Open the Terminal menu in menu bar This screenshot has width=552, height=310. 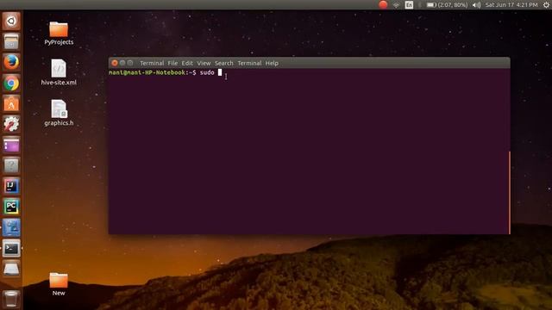[249, 63]
